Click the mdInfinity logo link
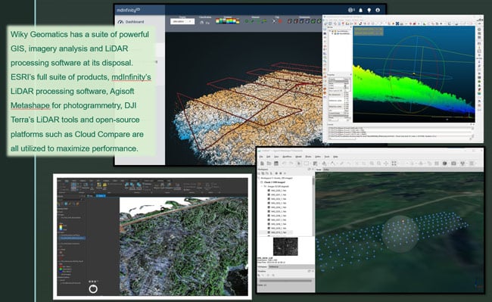492x302 pixels. click(128, 10)
